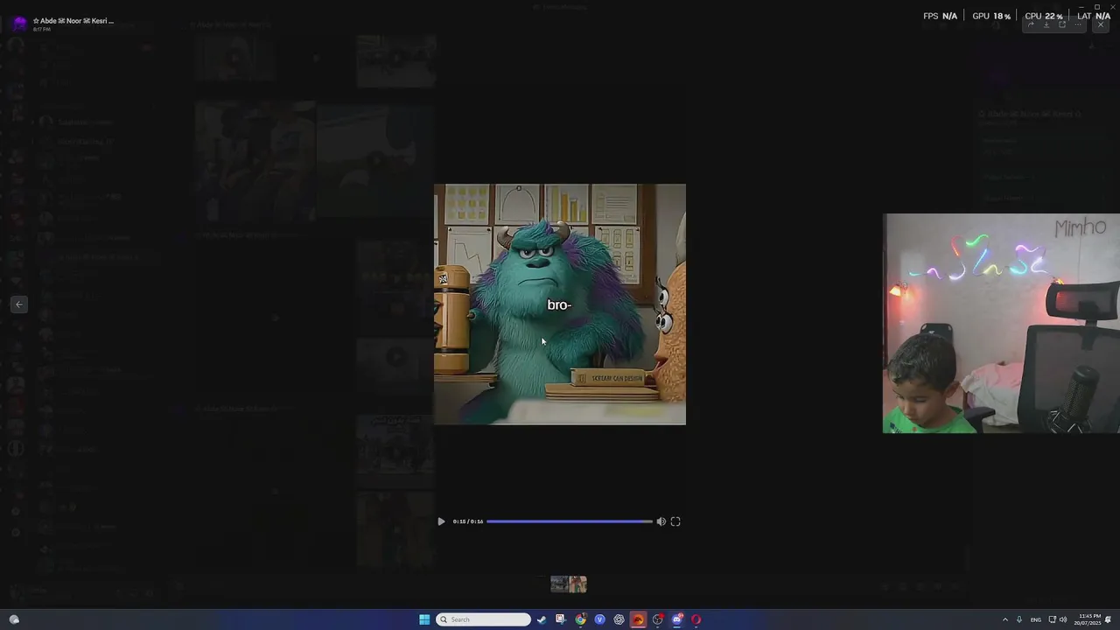The image size is (1120, 630).
Task: Go back using the left arrow button
Action: 19,304
